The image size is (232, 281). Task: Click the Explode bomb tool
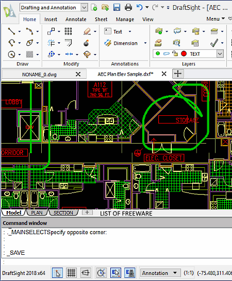coord(87,43)
